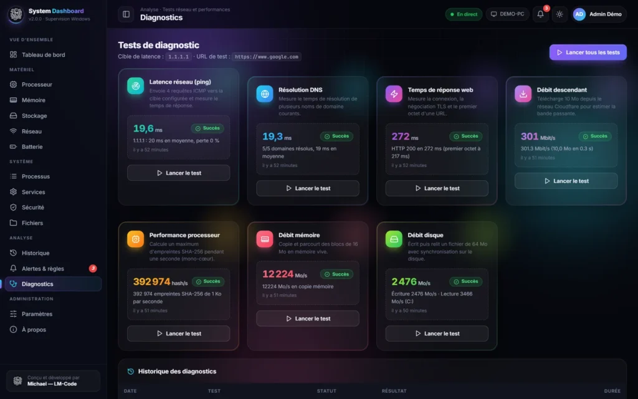Launch the Débit disque test
The height and width of the screenshot is (399, 638).
[x=437, y=334]
